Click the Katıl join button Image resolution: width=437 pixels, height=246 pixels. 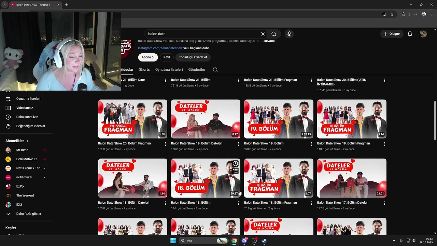coord(167,57)
